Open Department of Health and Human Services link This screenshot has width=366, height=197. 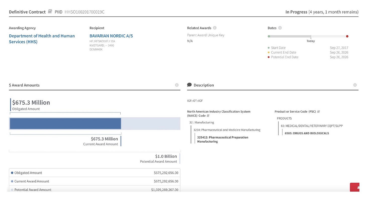click(42, 39)
